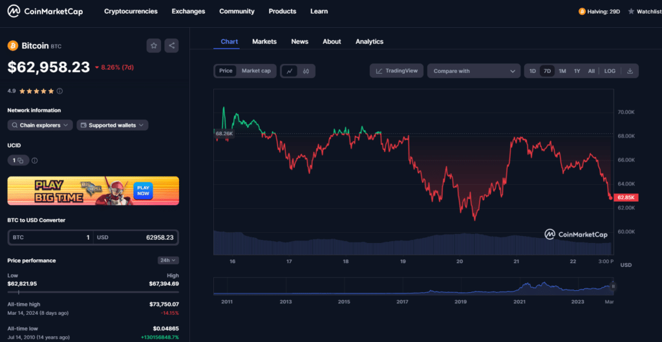The height and width of the screenshot is (342, 662).
Task: Click the 24h low-high price bar
Action: click(93, 292)
